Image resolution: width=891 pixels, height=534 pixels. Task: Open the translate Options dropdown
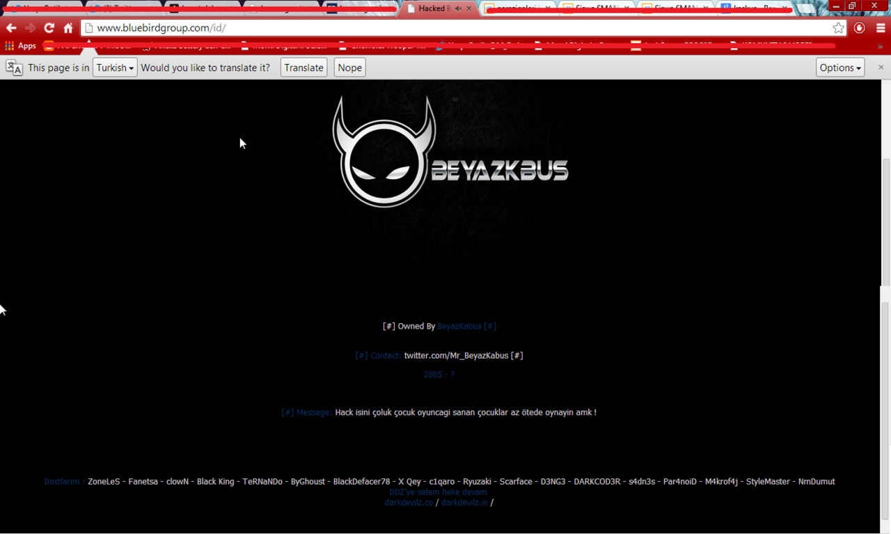[x=840, y=68]
